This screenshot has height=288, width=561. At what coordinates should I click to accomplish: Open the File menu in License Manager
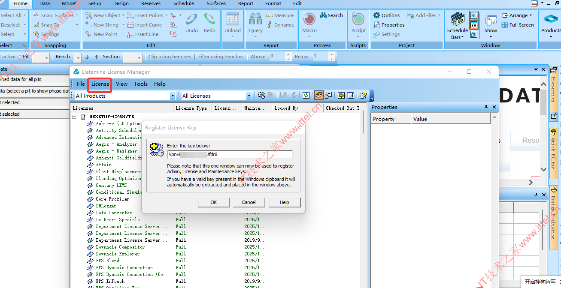tap(81, 84)
